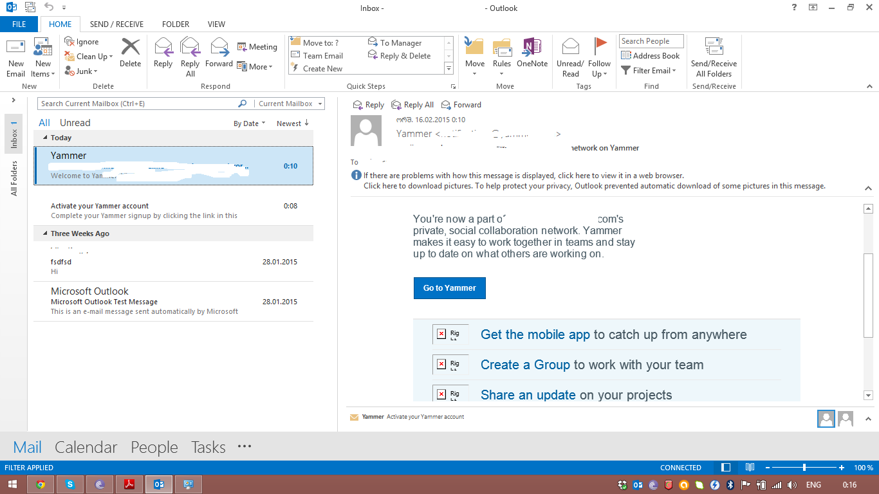
Task: Click the 'Get the mobile app' link
Action: [x=535, y=334]
